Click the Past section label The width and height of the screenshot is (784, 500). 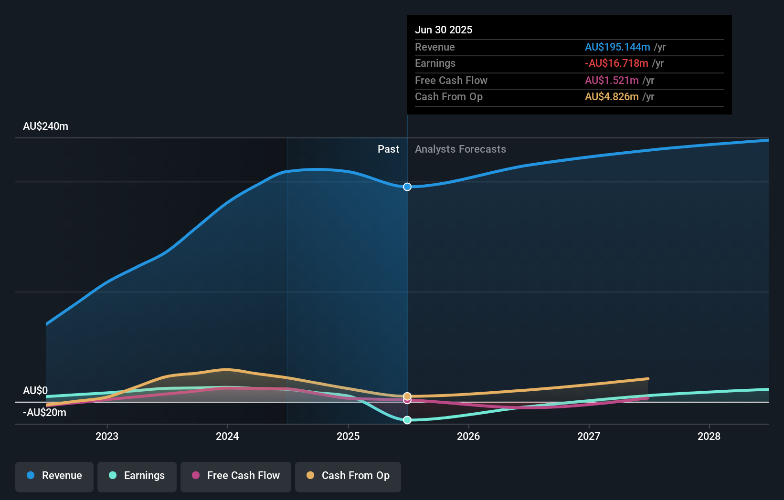coord(388,149)
